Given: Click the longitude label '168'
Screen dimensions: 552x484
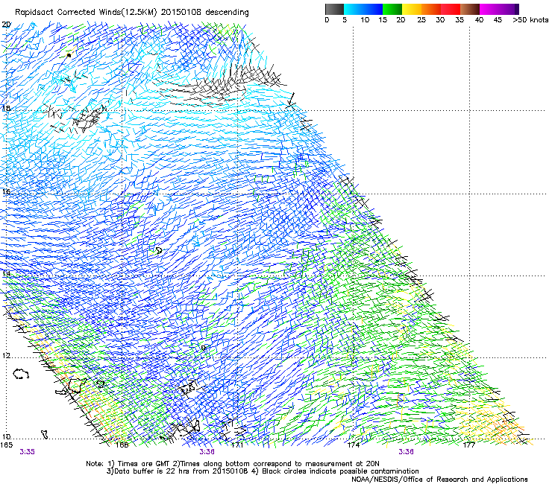Looking at the screenshot, I should pyautogui.click(x=122, y=445).
